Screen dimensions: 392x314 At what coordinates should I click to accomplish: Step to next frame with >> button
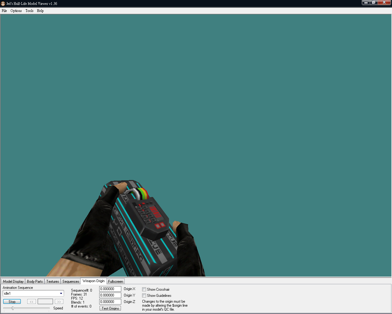tap(59, 302)
